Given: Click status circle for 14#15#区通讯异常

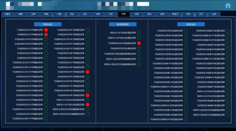Looking at the screenshot, I should coord(186,87).
